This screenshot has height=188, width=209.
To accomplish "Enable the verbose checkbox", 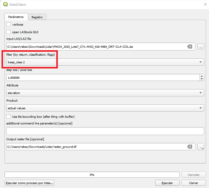I will 9,24.
